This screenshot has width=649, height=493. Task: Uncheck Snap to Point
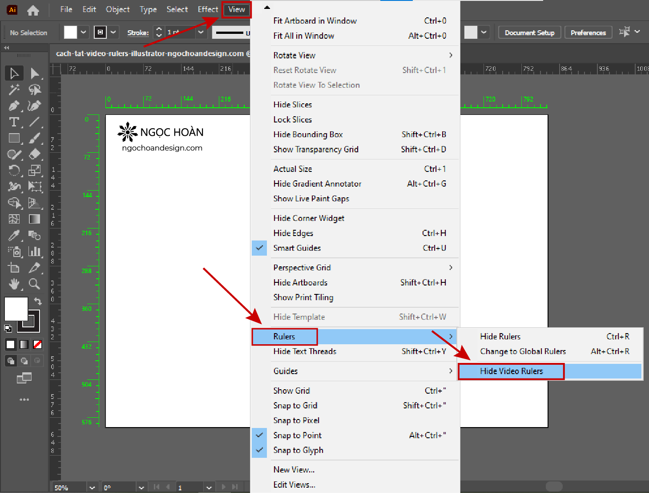pyautogui.click(x=297, y=435)
